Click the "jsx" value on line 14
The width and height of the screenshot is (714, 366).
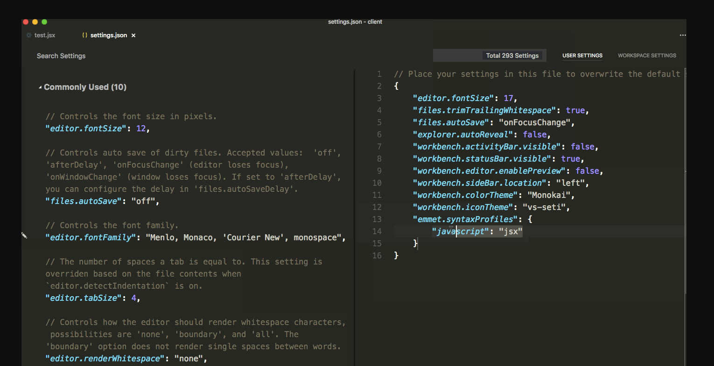pos(511,231)
